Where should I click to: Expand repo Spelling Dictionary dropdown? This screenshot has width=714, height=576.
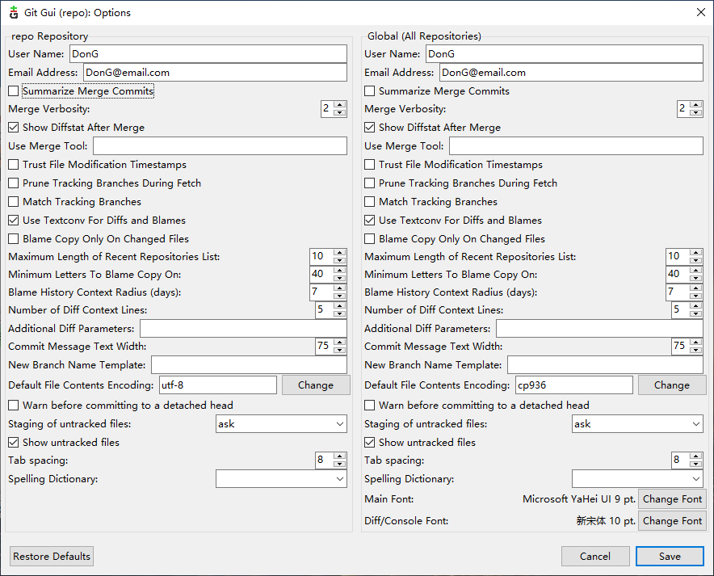click(x=281, y=479)
